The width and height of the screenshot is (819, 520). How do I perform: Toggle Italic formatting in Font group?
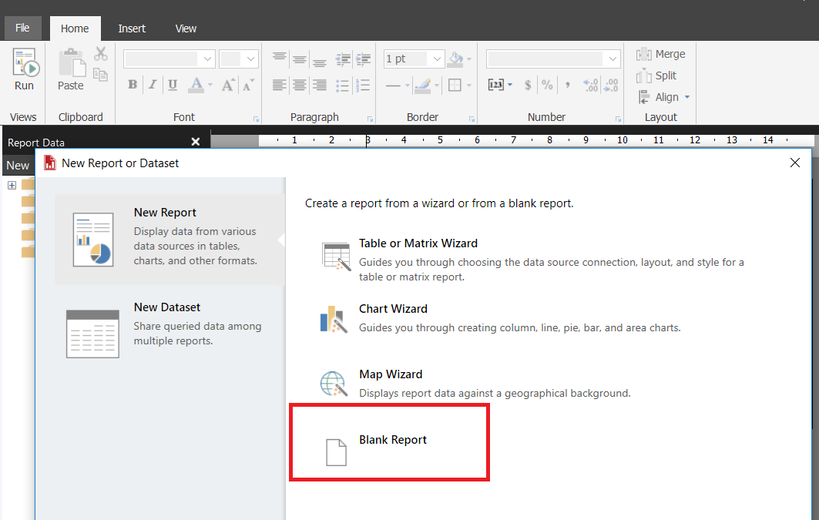pyautogui.click(x=153, y=85)
